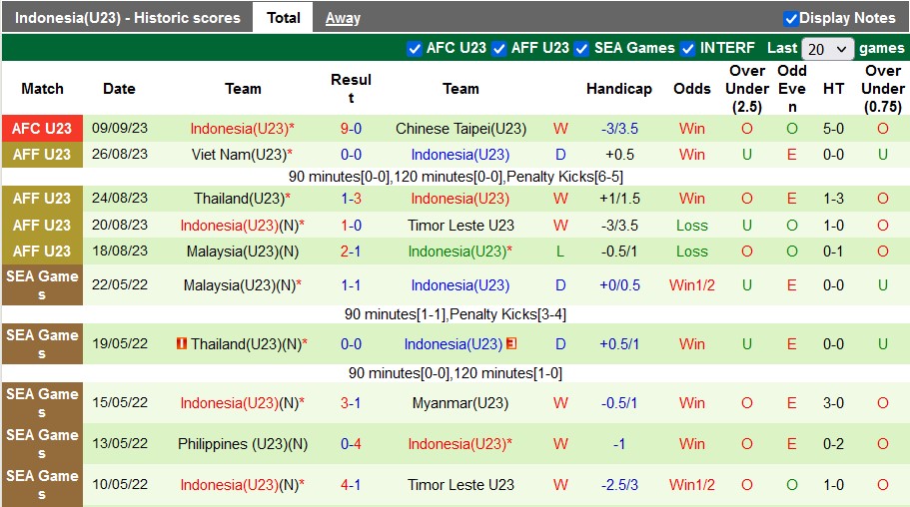The image size is (910, 507).
Task: Click the Viet Nam(U23) team link
Action: pyautogui.click(x=239, y=155)
